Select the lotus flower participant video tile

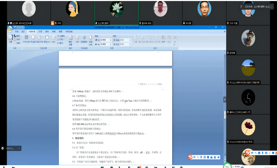(x=116, y=13)
